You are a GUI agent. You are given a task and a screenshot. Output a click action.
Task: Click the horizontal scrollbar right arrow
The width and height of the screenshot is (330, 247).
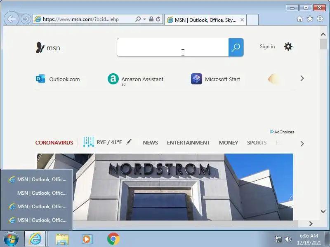[311, 224]
